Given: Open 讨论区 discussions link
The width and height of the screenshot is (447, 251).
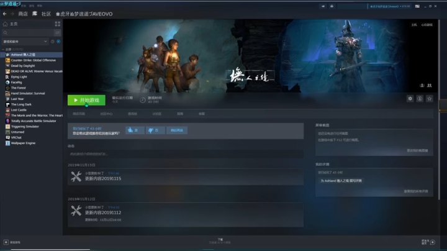Looking at the screenshot, I should [157, 114].
